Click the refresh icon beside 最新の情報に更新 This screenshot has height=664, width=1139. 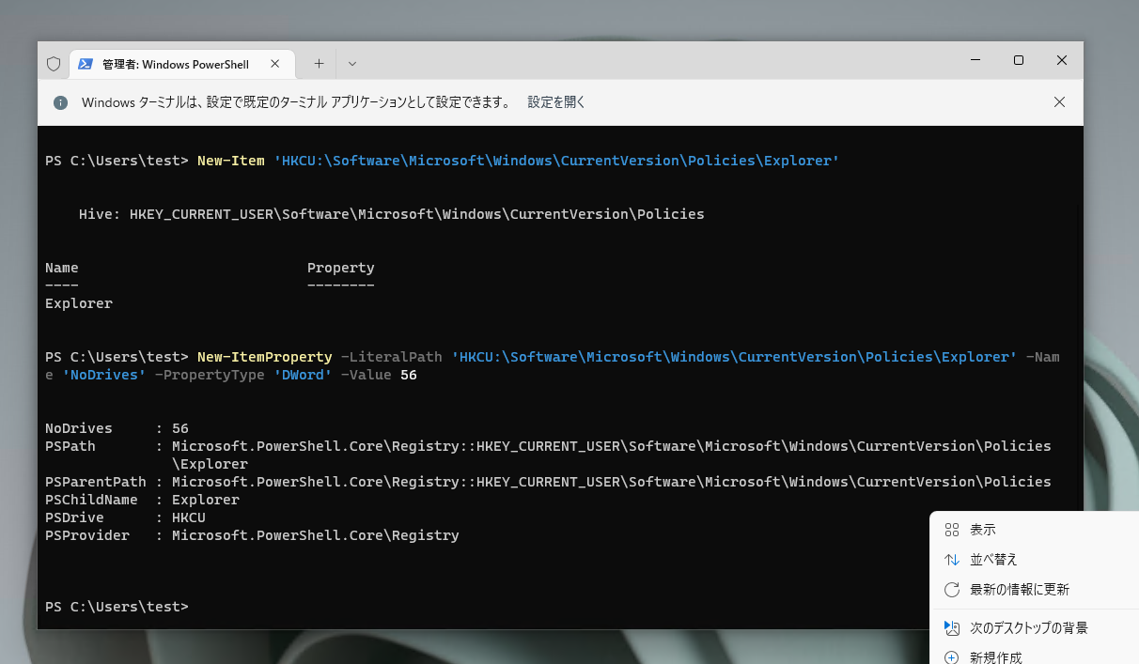(x=951, y=590)
